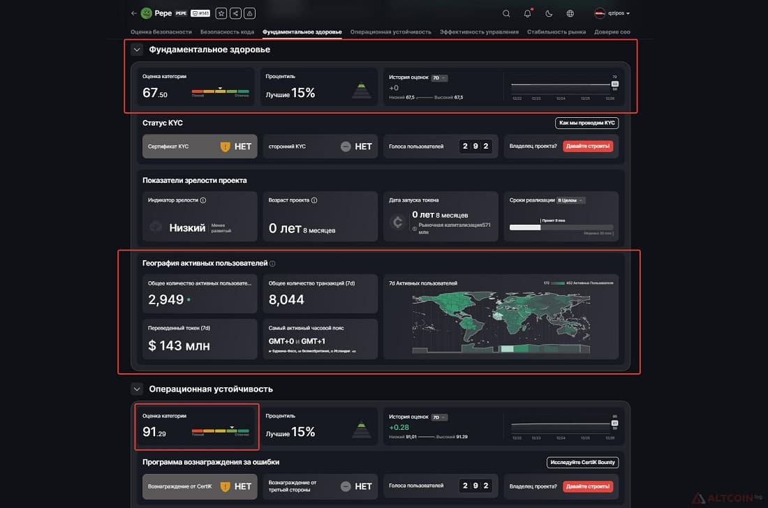Click the shield icon in Вознаграждение от CertiK
768x508 pixels.
[x=225, y=486]
